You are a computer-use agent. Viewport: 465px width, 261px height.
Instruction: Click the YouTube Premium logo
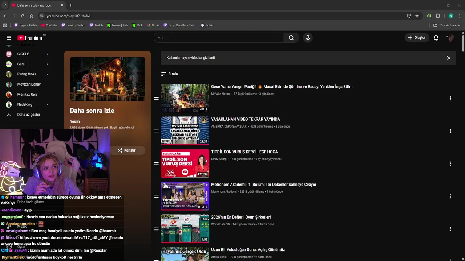tap(30, 38)
